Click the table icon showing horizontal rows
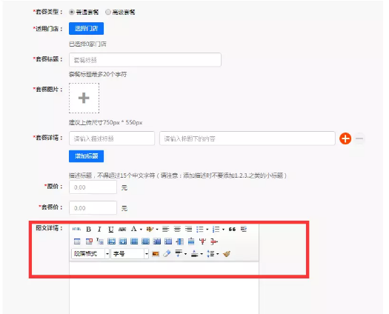Screen dimensions: 389x314 (134, 241)
